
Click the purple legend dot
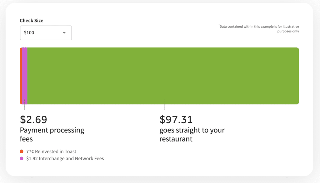(22, 158)
